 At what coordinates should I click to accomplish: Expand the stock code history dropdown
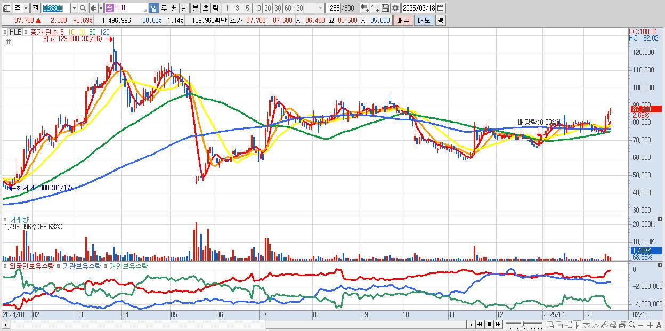[75, 8]
